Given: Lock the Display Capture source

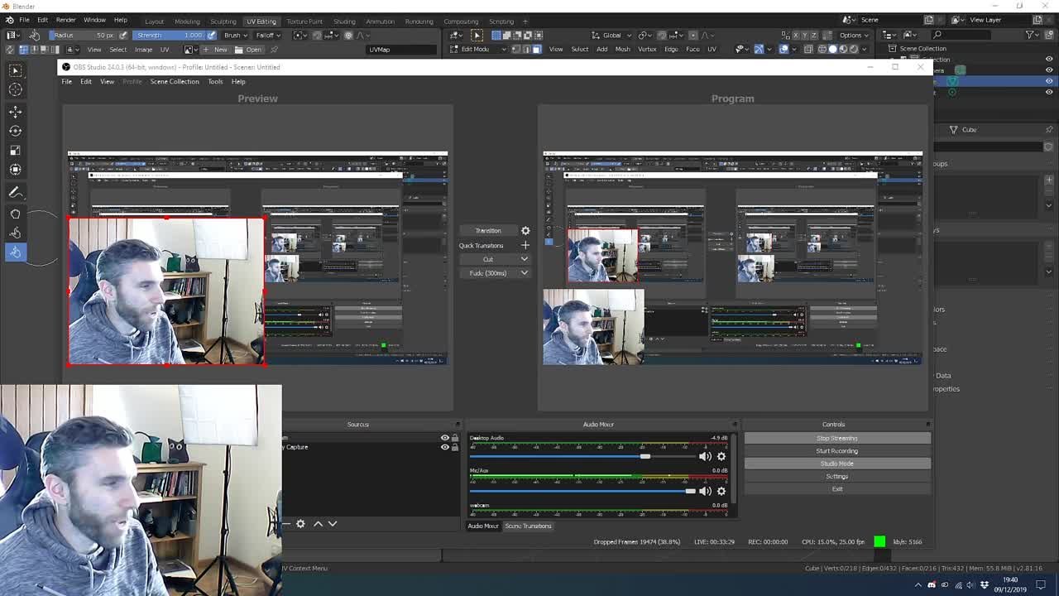Looking at the screenshot, I should pyautogui.click(x=454, y=447).
